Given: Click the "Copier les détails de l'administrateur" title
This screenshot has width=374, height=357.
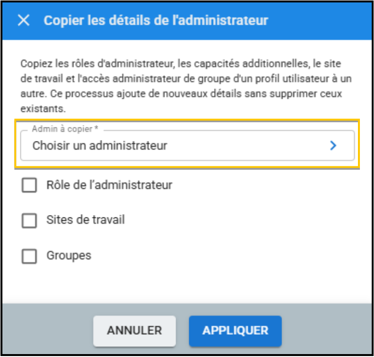Looking at the screenshot, I should click(x=156, y=21).
